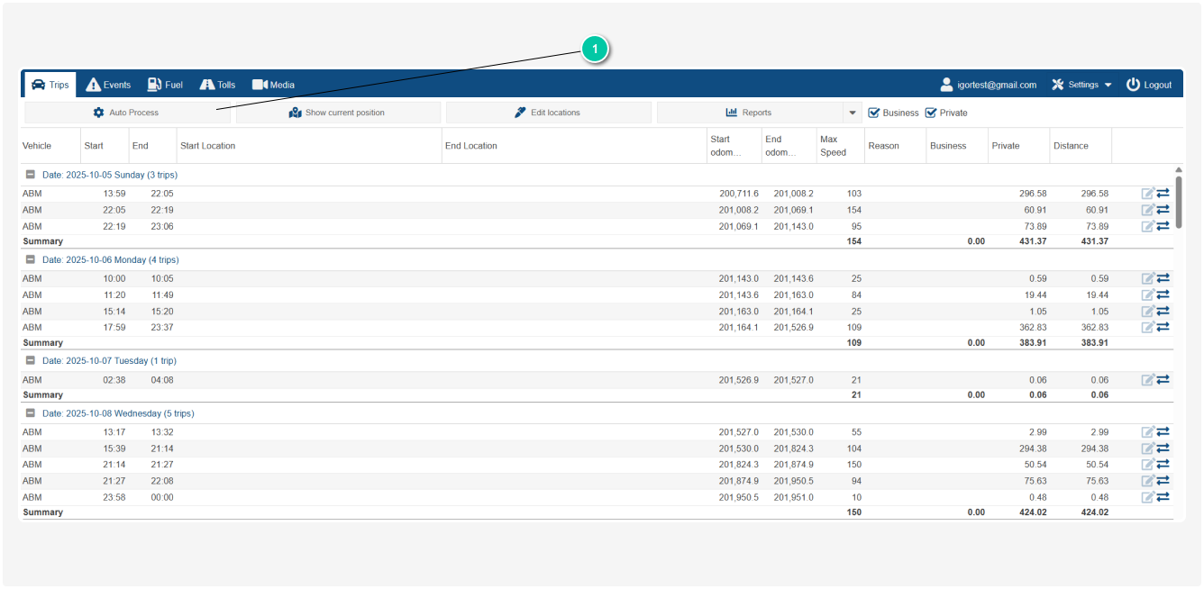Click the Logout power icon
Image resolution: width=1204 pixels, height=589 pixels.
click(1133, 85)
